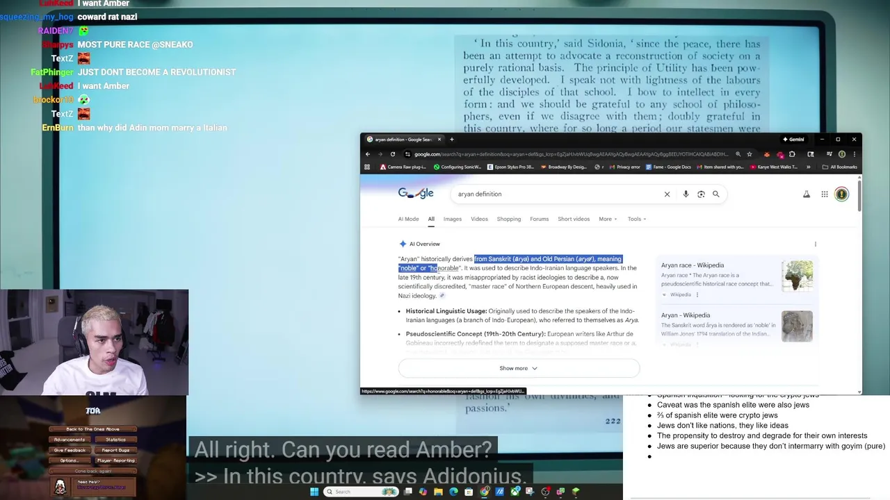Expand the Tools dropdown
The image size is (890, 500).
[x=637, y=219]
